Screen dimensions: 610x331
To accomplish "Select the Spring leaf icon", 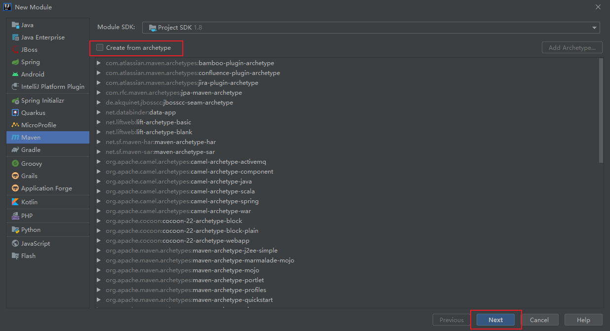I will pos(15,62).
